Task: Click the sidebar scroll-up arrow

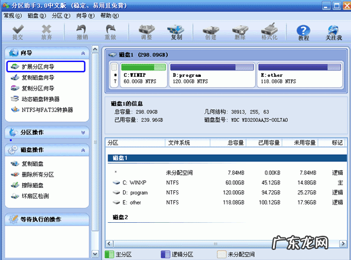Action: [95, 49]
